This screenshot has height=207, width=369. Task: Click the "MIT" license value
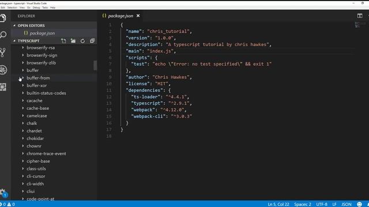pyautogui.click(x=161, y=84)
